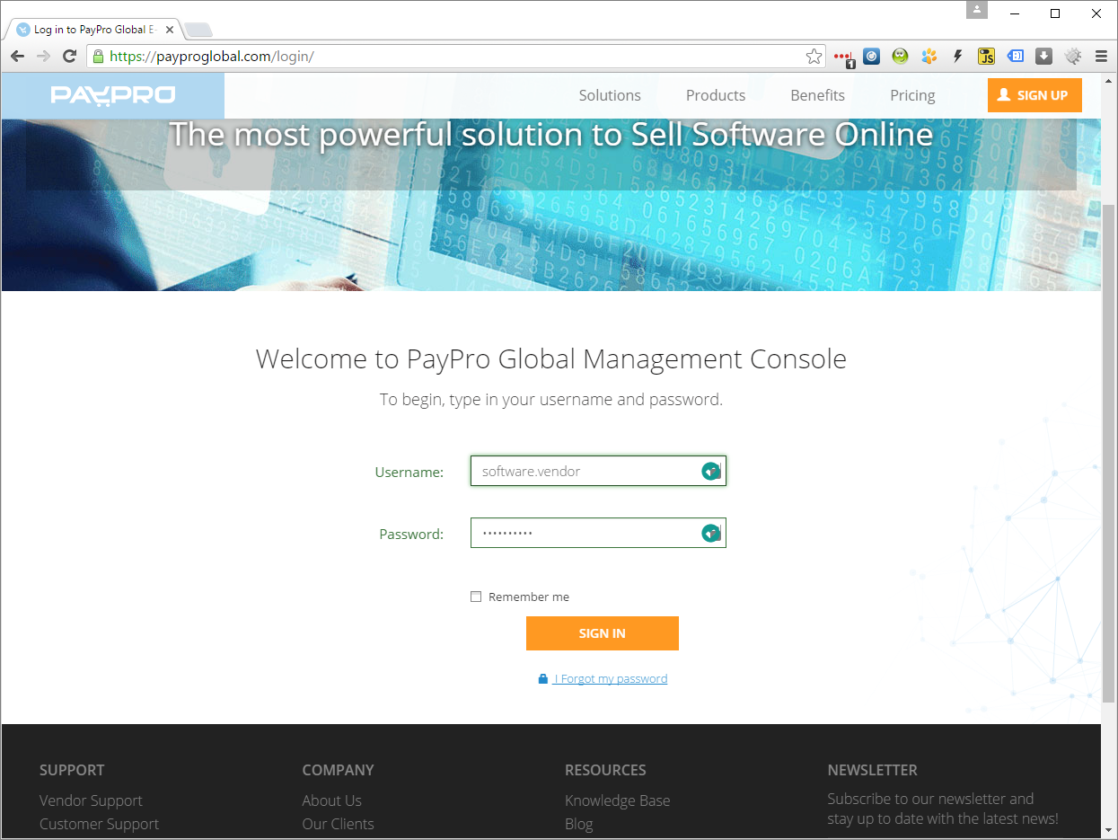Click the browser forward arrow
The image size is (1118, 840).
pyautogui.click(x=43, y=57)
